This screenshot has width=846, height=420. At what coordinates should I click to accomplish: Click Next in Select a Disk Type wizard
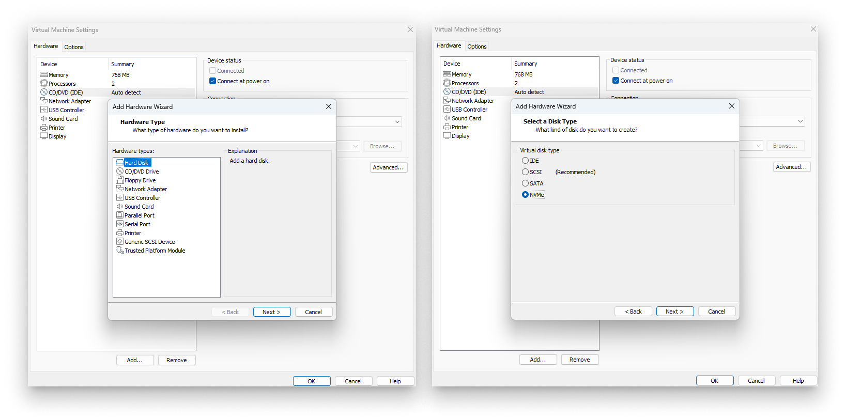pos(675,312)
